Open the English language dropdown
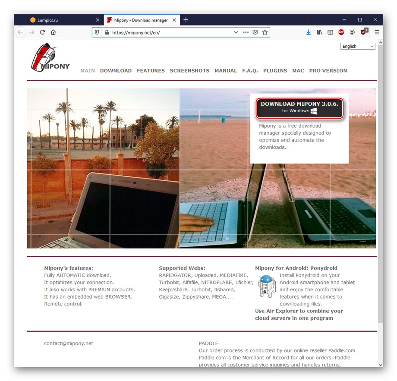Image resolution: width=397 pixels, height=381 pixels. [357, 46]
